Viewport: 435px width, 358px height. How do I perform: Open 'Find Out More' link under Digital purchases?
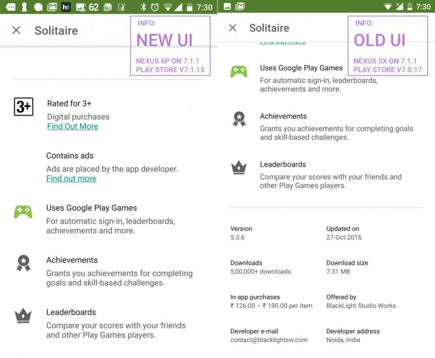(x=72, y=126)
